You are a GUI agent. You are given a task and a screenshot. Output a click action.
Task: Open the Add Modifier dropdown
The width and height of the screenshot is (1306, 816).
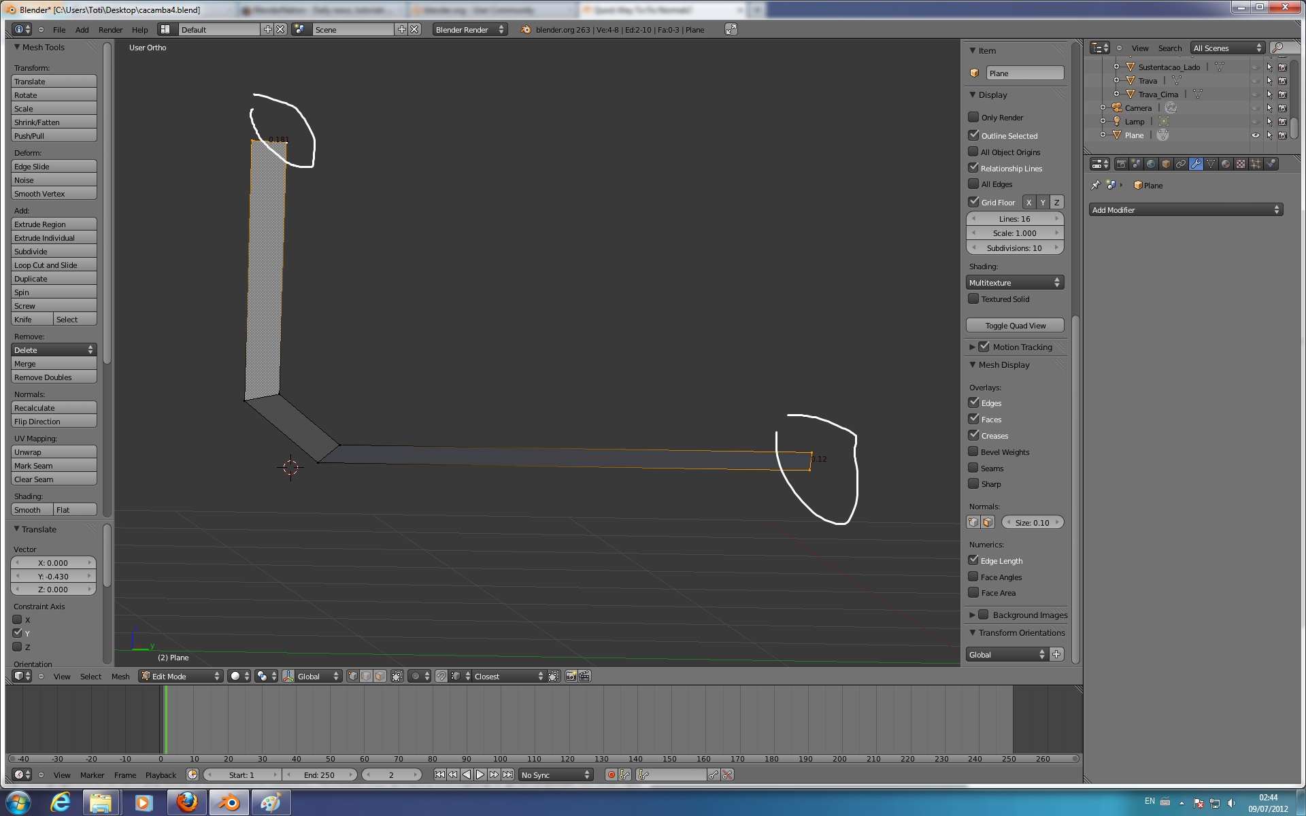tap(1186, 209)
